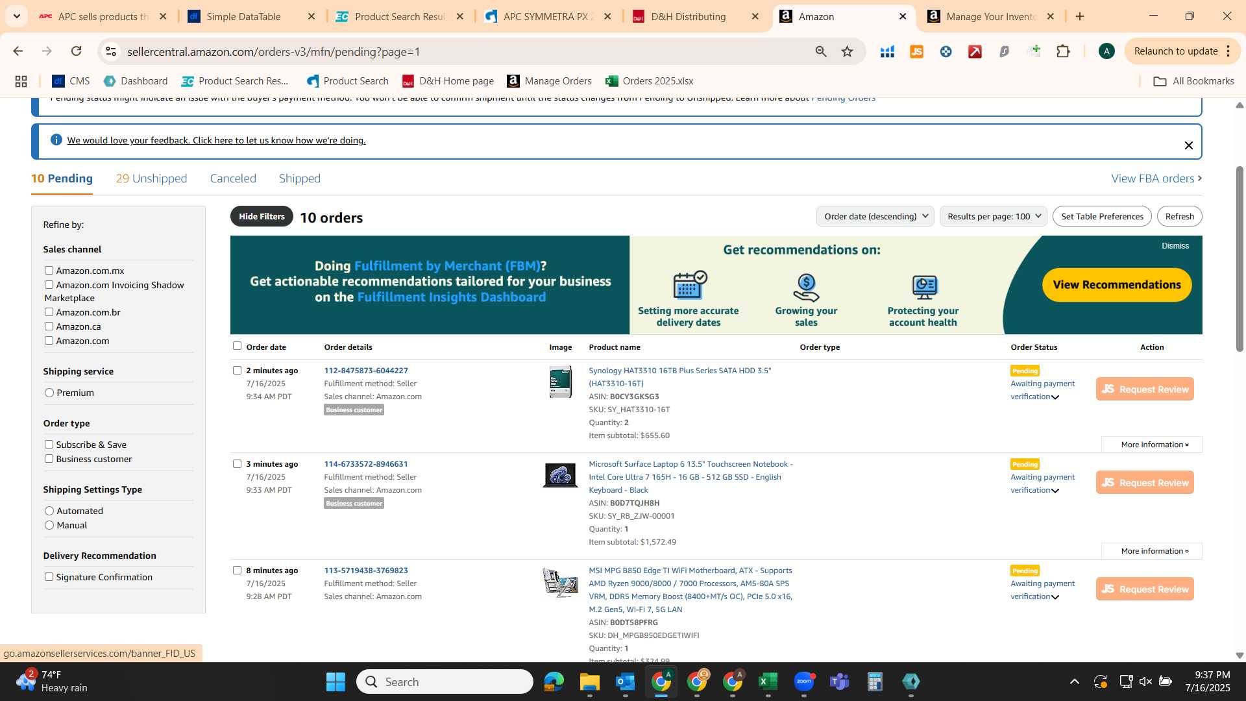Bookmark this page with the star icon
Screen dimensions: 1246x701
click(x=847, y=51)
